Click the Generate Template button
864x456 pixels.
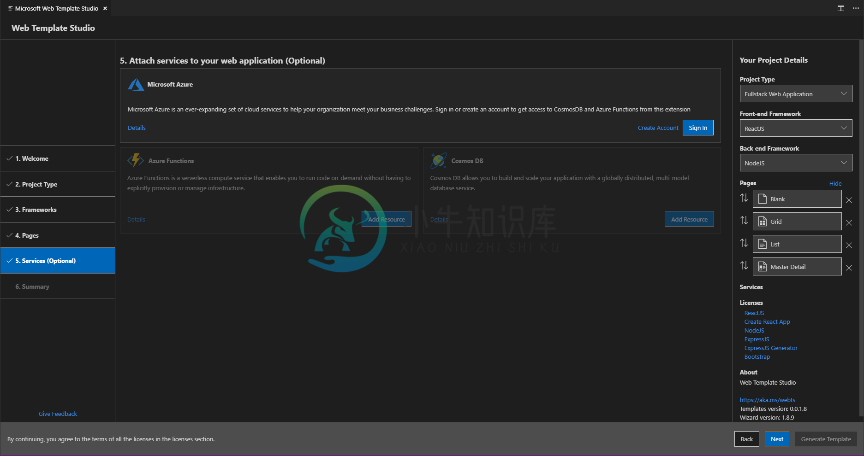coord(826,439)
